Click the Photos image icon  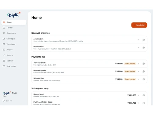[4, 50]
